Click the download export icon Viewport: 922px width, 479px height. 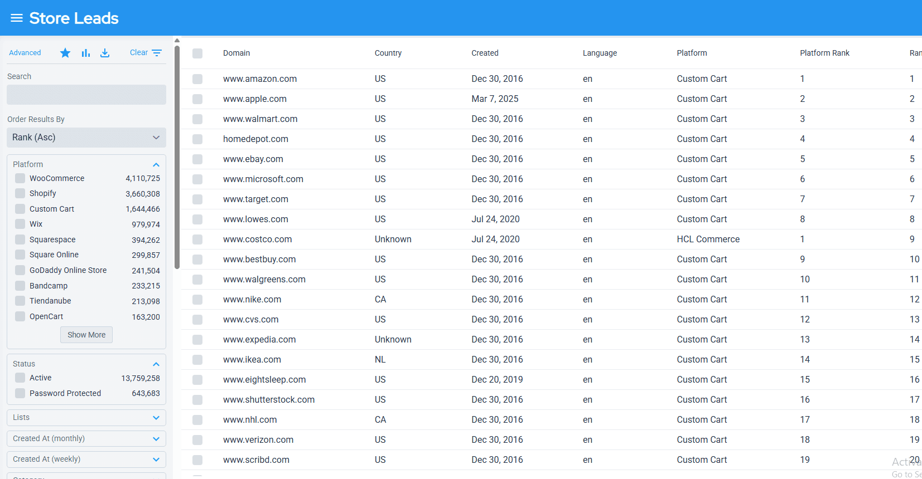pyautogui.click(x=105, y=53)
